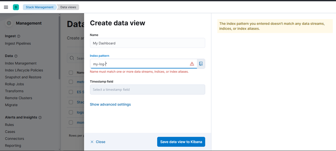Check the row checkbox for 'metr' data view
336x151 pixels.
point(71,82)
